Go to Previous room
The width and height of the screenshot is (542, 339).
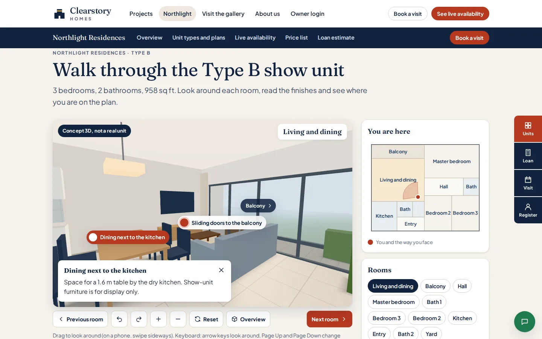81,319
